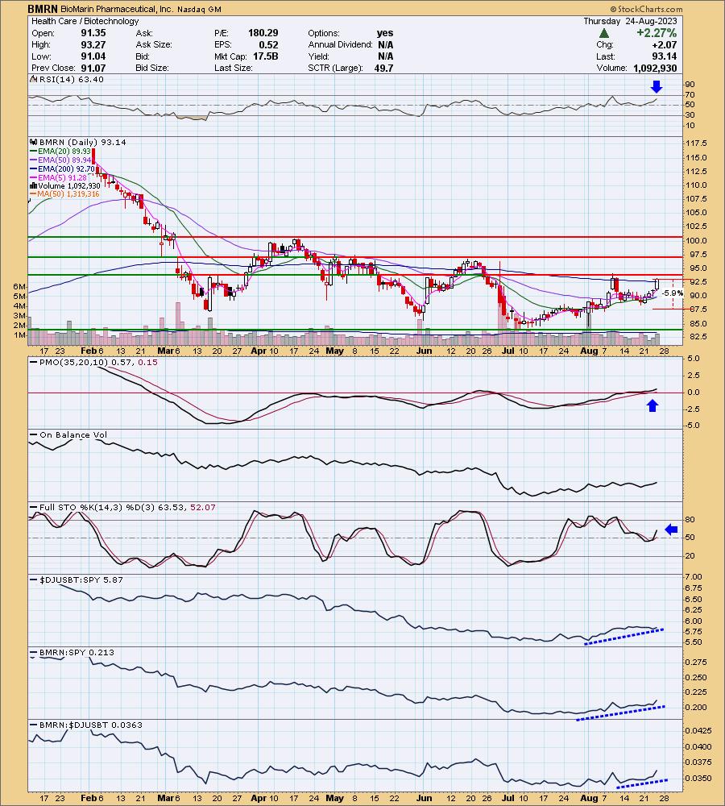Click the 0.0425 ratio axis label
This screenshot has height=806, width=725.
pyautogui.click(x=698, y=731)
